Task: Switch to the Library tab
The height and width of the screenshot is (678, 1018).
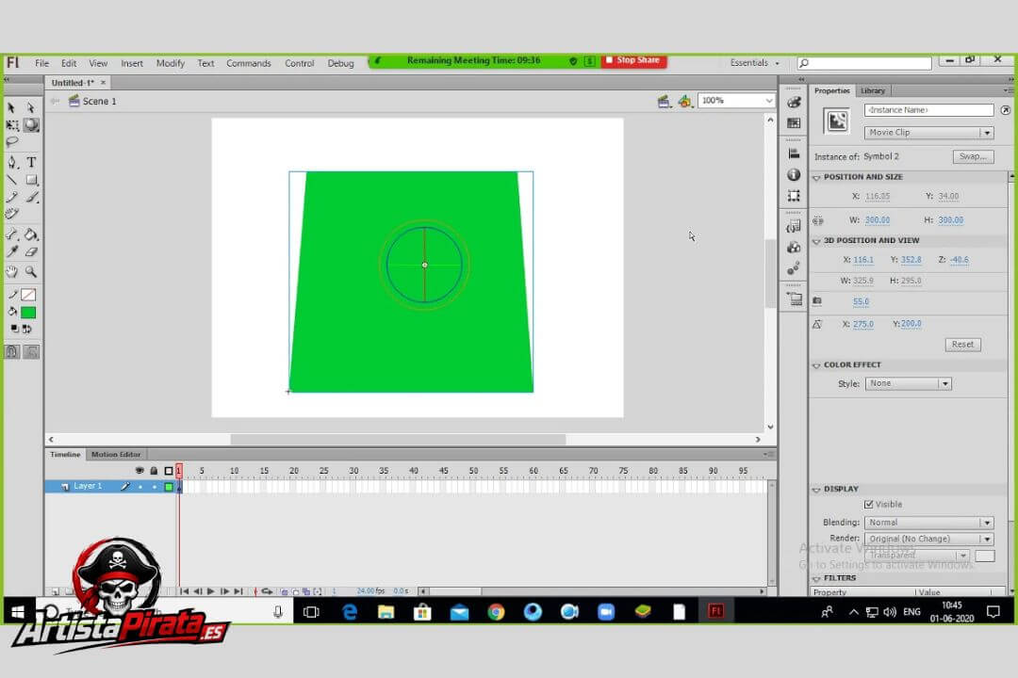Action: (x=873, y=90)
